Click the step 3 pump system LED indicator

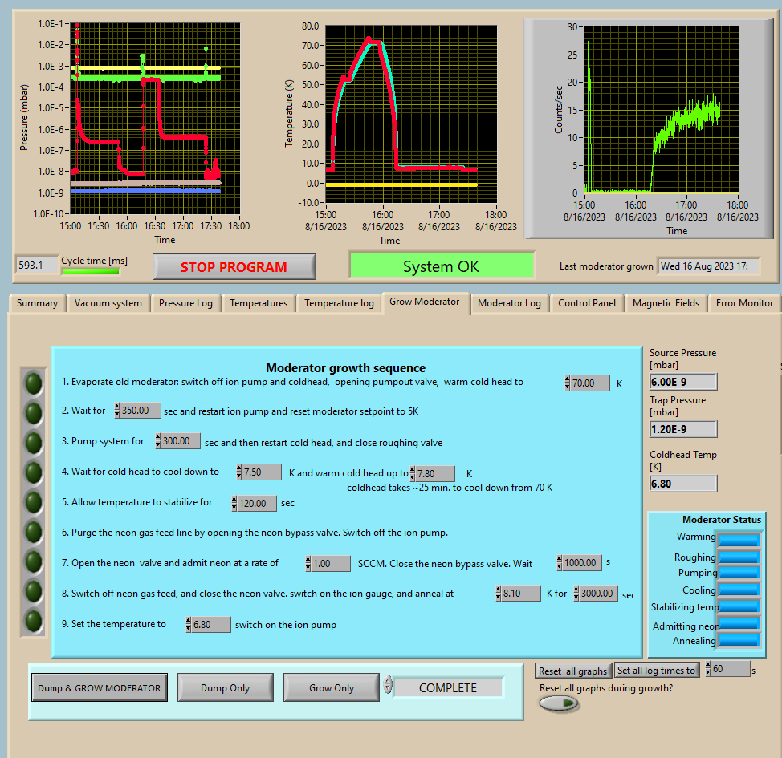tap(34, 443)
